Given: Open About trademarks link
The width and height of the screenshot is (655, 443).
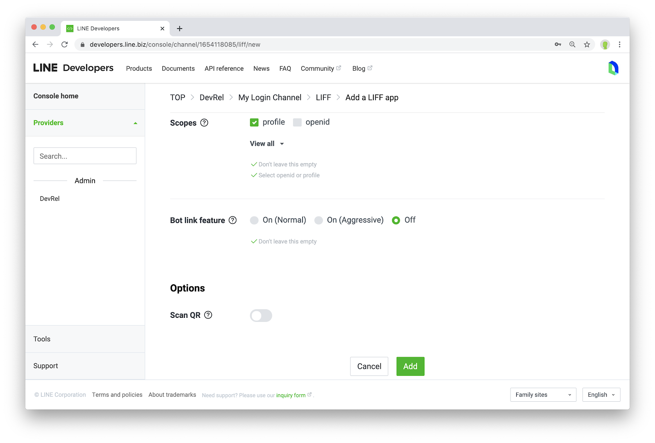Looking at the screenshot, I should coord(172,395).
